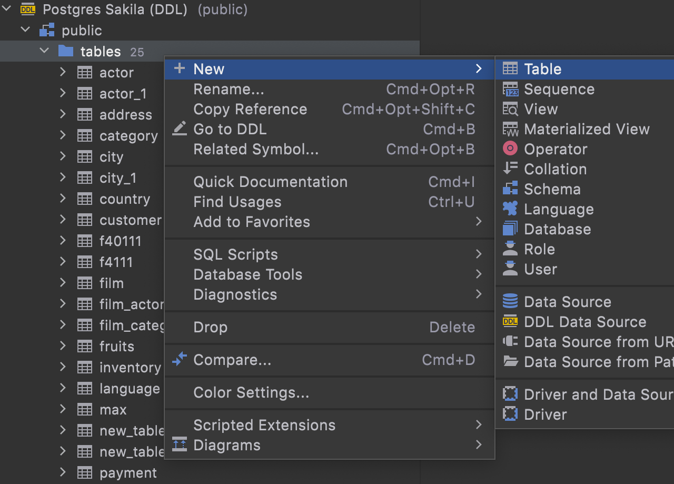Image resolution: width=674 pixels, height=484 pixels.
Task: Select the Postgres Sakila (DDL) data source
Action: coord(115,9)
